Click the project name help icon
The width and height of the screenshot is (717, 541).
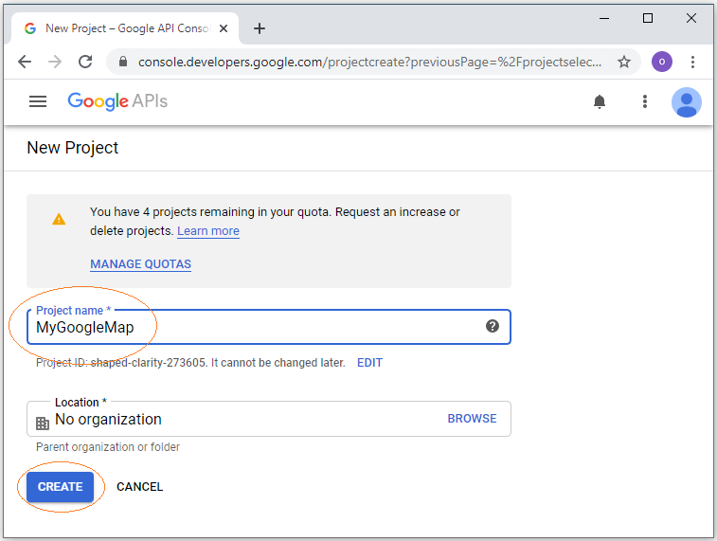coord(492,326)
